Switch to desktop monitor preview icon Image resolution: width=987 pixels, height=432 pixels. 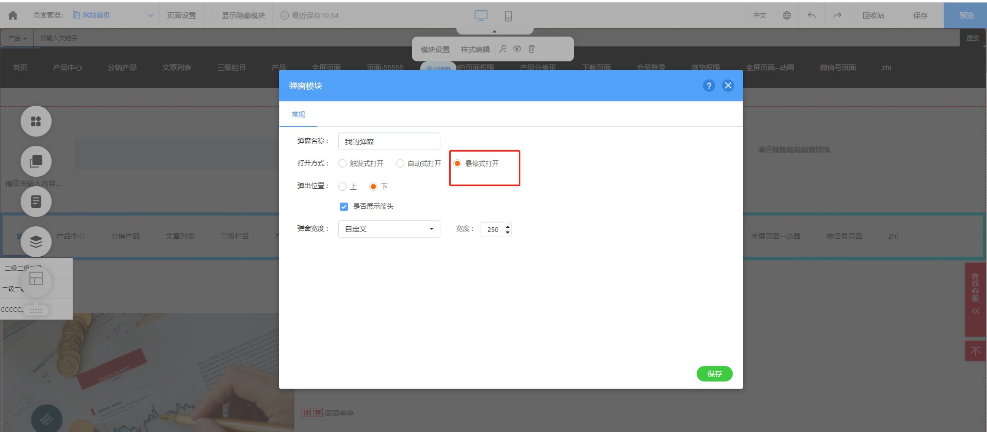coord(481,16)
